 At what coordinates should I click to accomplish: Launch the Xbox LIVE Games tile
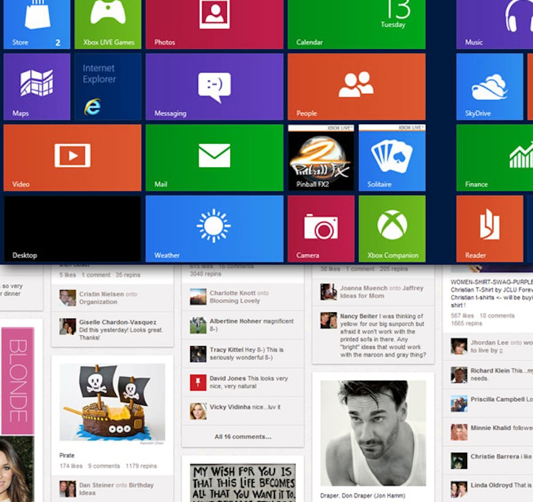[108, 24]
